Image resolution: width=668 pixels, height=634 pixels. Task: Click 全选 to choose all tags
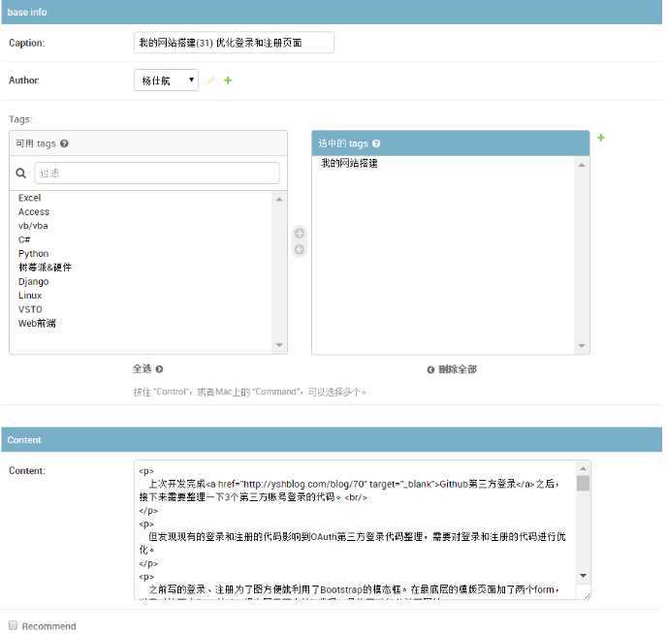[x=147, y=369]
